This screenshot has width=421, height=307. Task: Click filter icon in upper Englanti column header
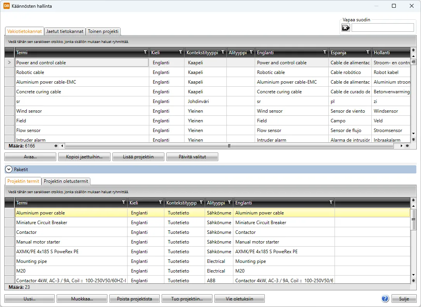tap(325, 52)
